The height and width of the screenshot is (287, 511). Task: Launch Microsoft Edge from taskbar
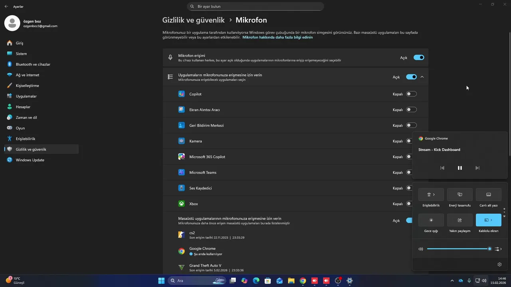tap(256, 281)
